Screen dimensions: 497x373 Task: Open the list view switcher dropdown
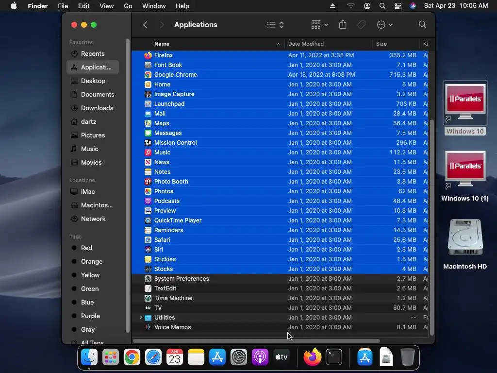click(275, 25)
